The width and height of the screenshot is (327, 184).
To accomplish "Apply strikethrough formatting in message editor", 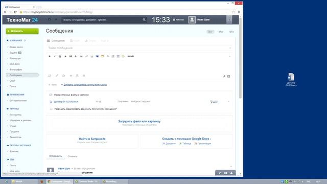I will 65,56.
